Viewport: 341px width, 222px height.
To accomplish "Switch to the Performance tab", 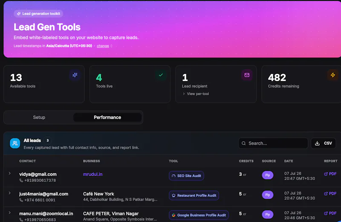I will click(x=107, y=117).
